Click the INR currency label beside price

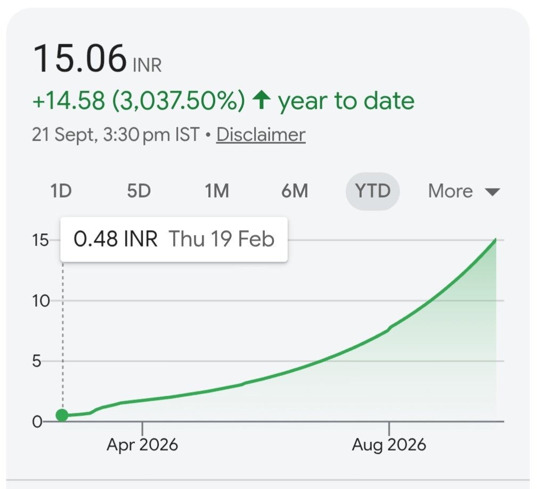point(147,66)
